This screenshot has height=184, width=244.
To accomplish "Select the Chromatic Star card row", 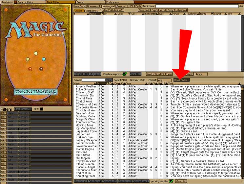I will pos(157,95).
